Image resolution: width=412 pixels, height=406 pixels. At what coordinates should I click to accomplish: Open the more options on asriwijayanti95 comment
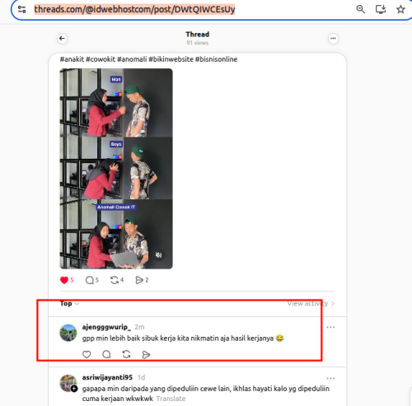330,378
